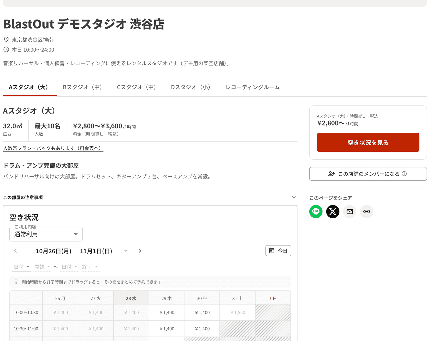Click the date range 10月26日(月) — 11月1日(日)
430x341 pixels.
pos(74,251)
